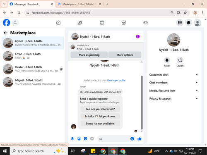This screenshot has height=155, width=207.
Task: Open a new browser tab
Action: click(x=107, y=4)
